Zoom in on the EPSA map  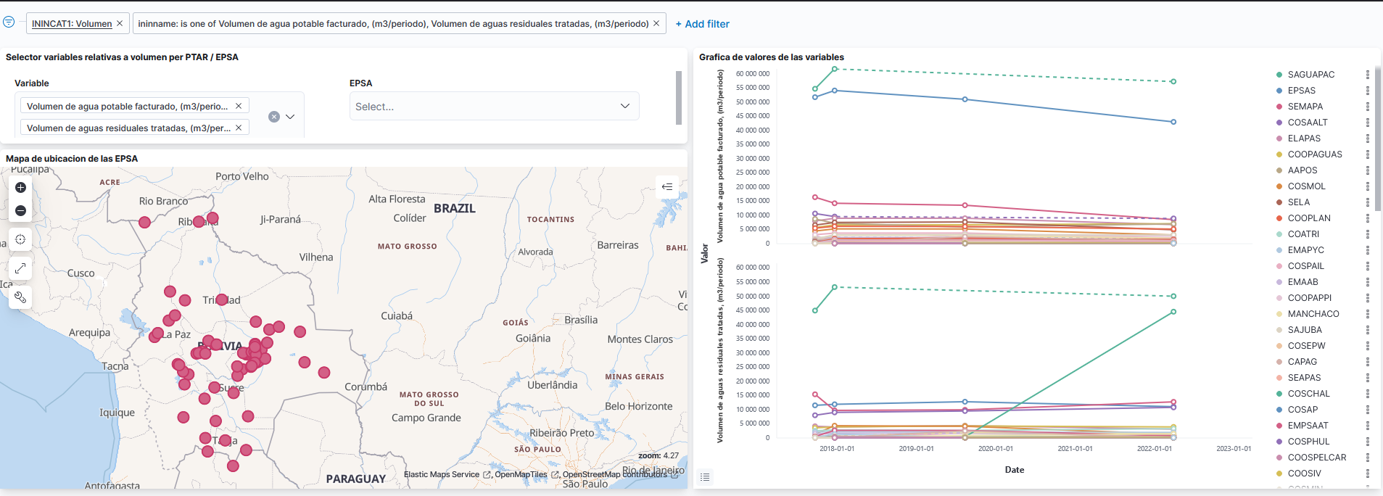[20, 188]
